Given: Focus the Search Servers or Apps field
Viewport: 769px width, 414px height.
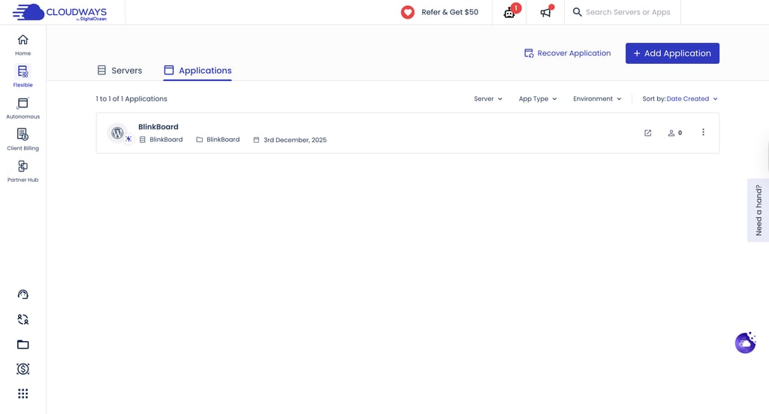Looking at the screenshot, I should click(x=628, y=12).
